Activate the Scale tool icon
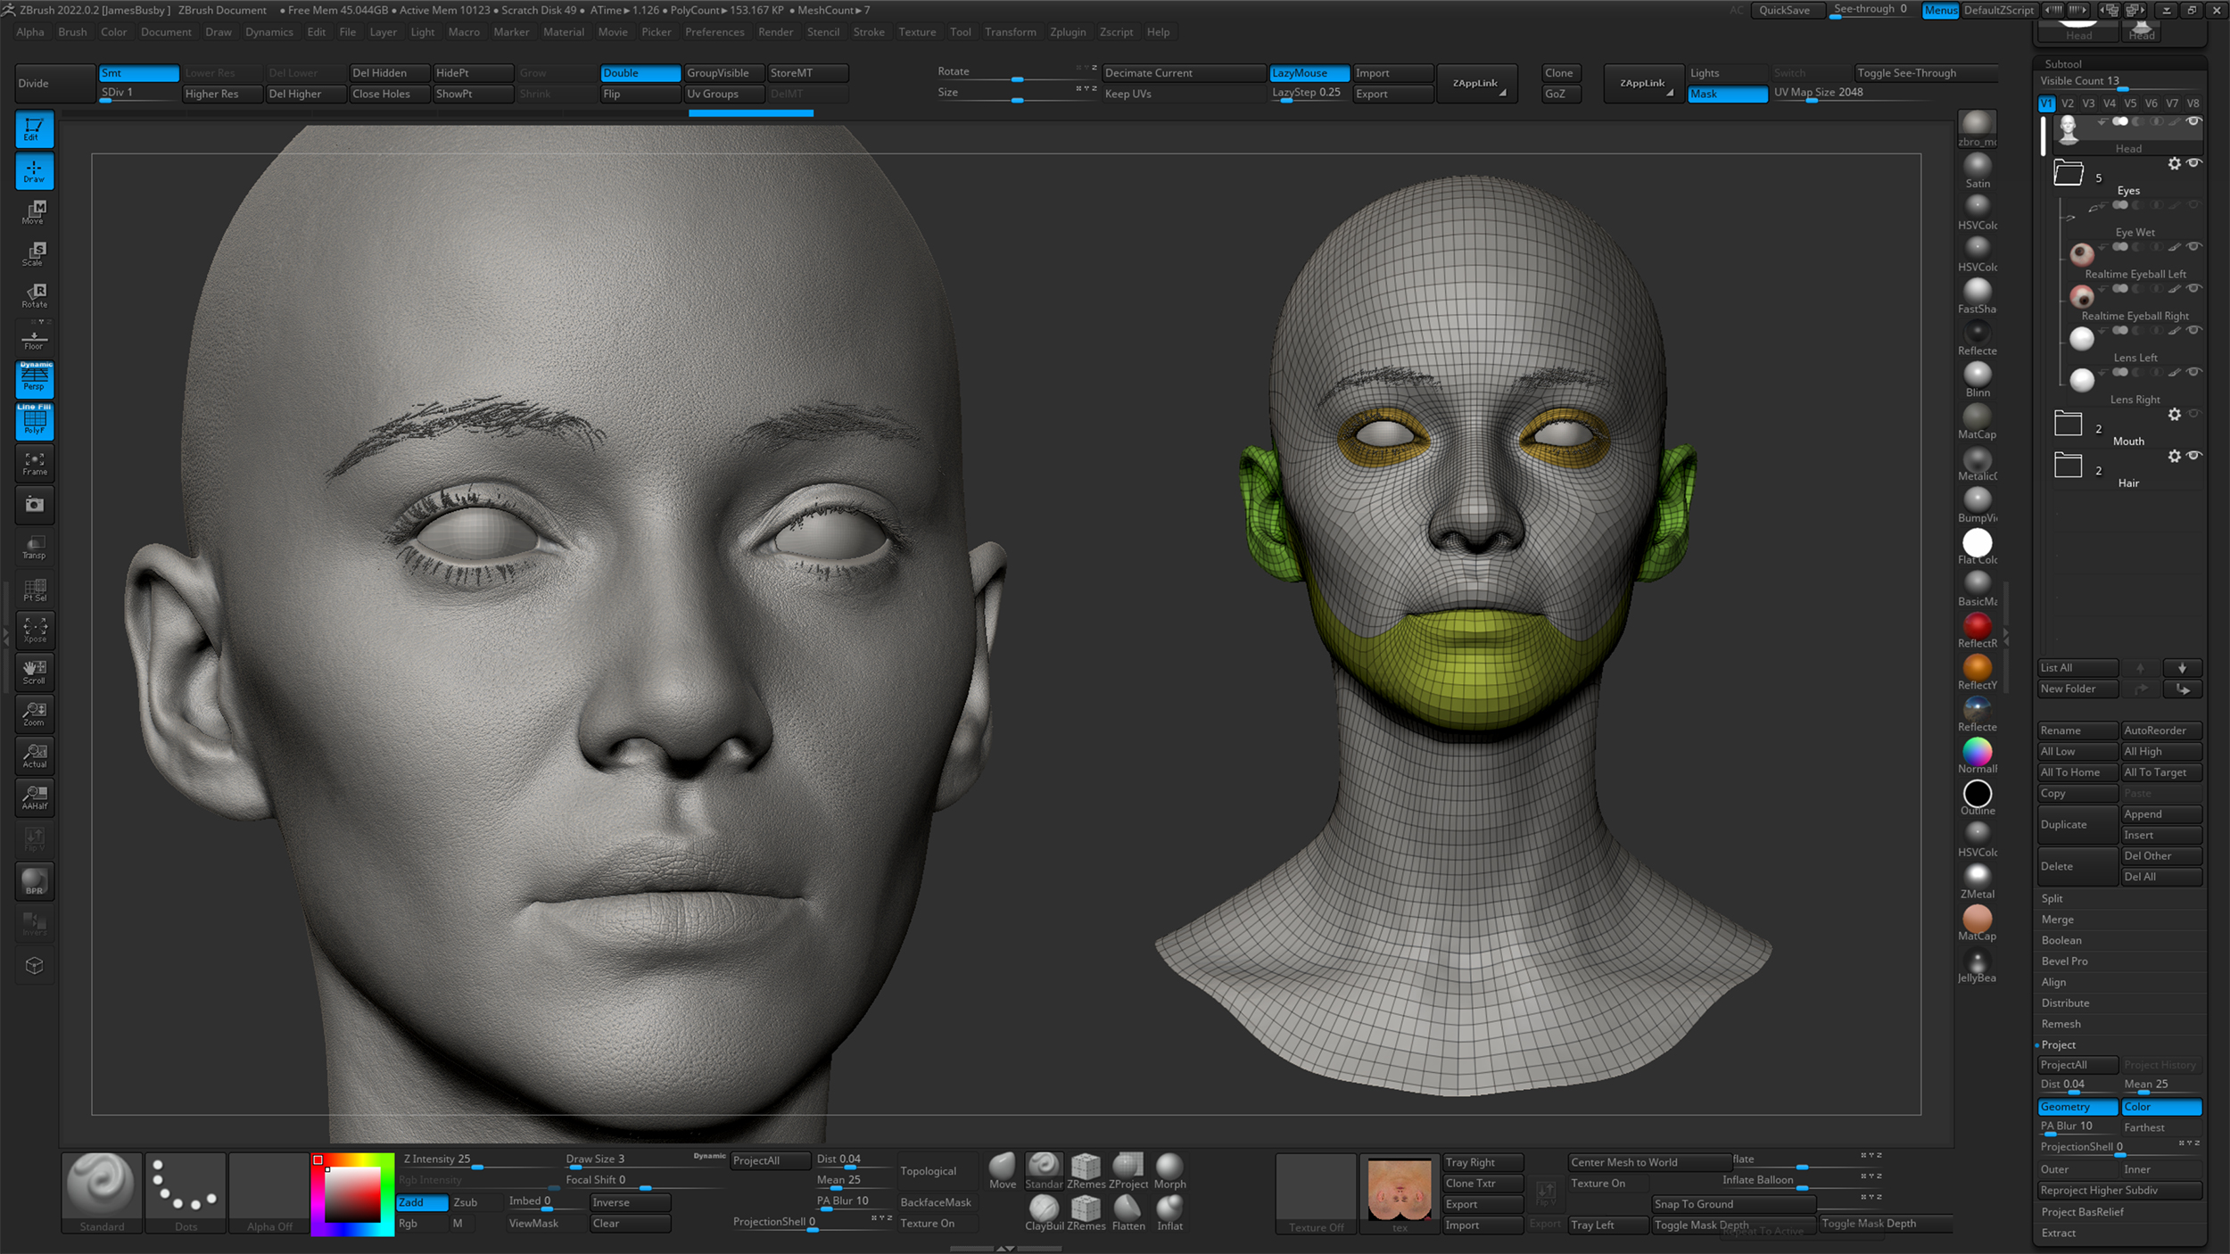Viewport: 2230px width, 1254px height. point(34,254)
